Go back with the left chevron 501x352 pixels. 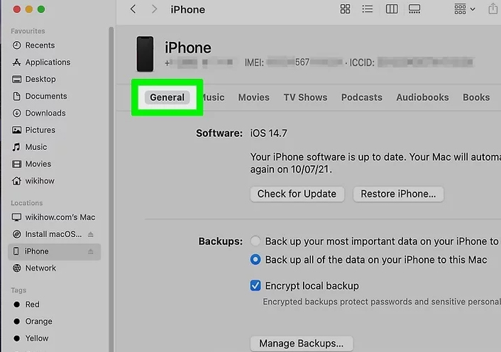(x=133, y=9)
